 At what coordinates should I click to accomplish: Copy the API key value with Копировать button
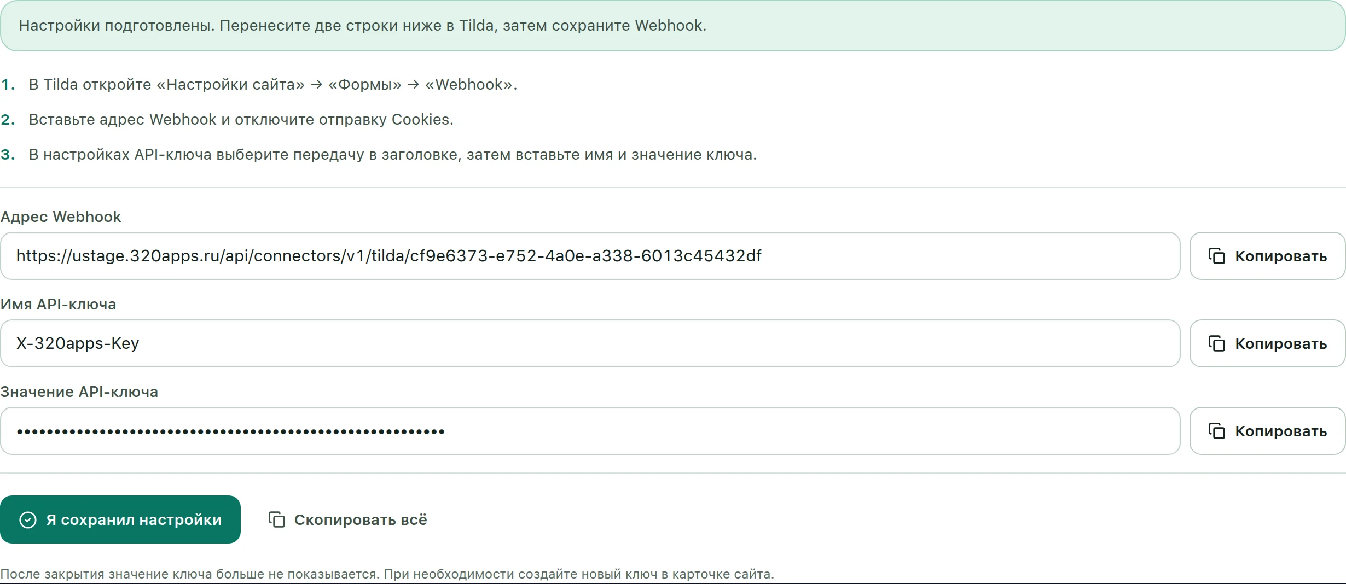[x=1267, y=431]
